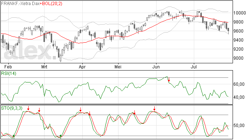250x140 pixels.
Task: Click the 9800 price axis value
Action: pos(238,22)
